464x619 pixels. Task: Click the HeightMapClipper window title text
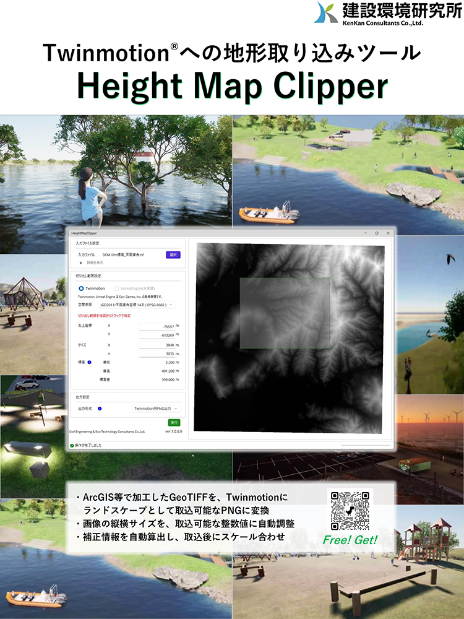pyautogui.click(x=84, y=233)
